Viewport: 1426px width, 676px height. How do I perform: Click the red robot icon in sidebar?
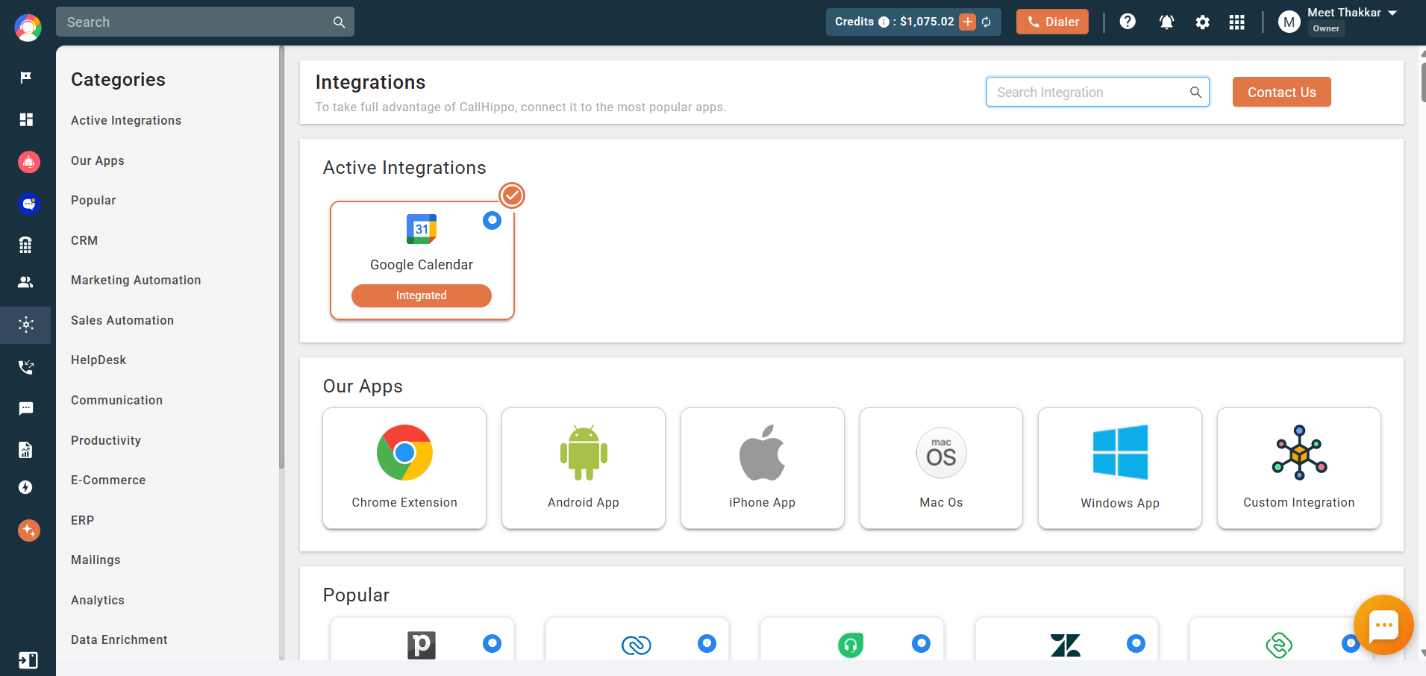click(28, 161)
